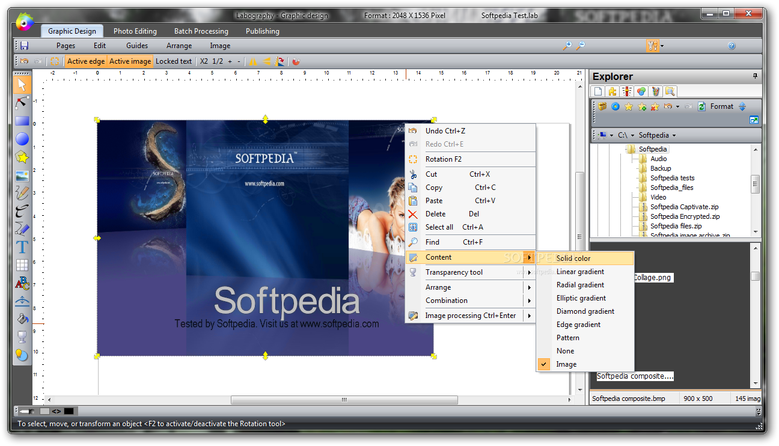Open the Pages menu
Viewport: 779px width, 446px height.
pyautogui.click(x=66, y=46)
